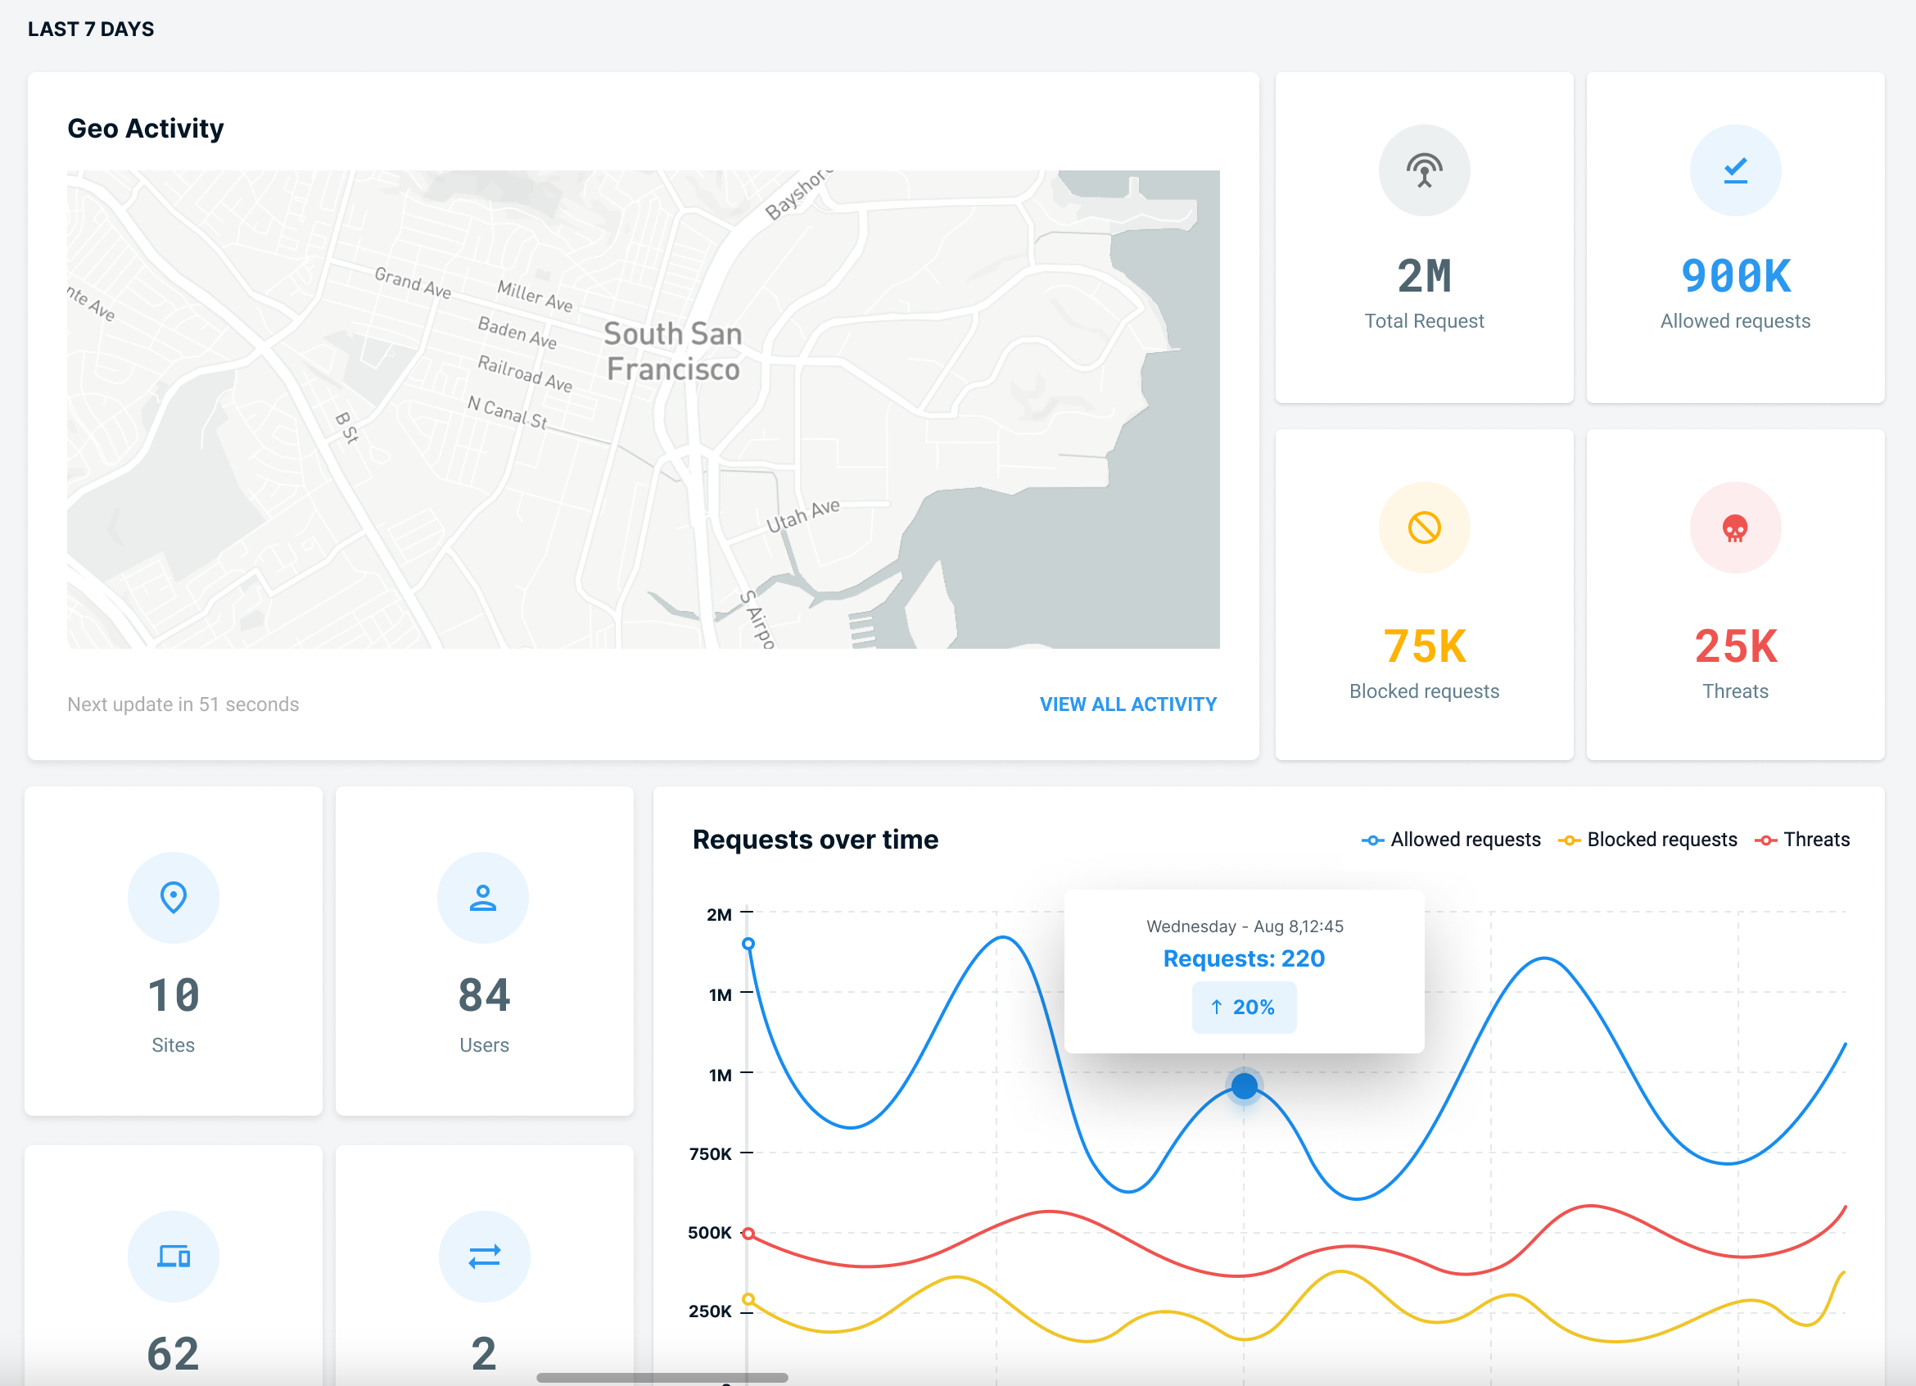Click the "Geo Activity" heading

click(x=145, y=129)
